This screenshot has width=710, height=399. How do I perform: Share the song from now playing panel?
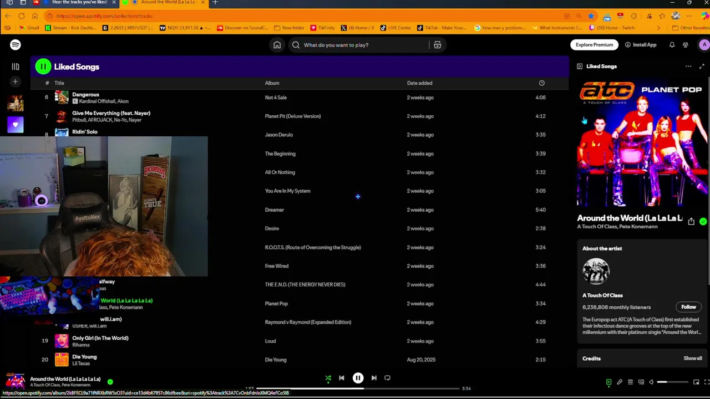coord(691,222)
